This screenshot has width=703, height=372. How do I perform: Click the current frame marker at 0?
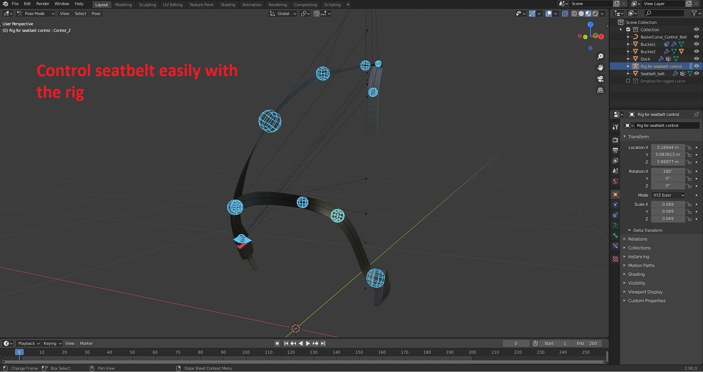tap(19, 352)
